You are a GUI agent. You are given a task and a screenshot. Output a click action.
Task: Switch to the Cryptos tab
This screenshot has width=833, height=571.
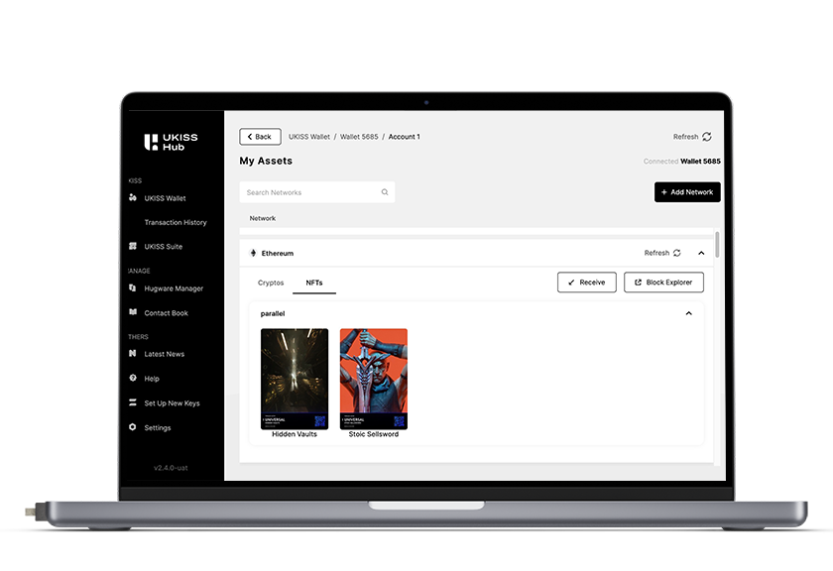271,283
